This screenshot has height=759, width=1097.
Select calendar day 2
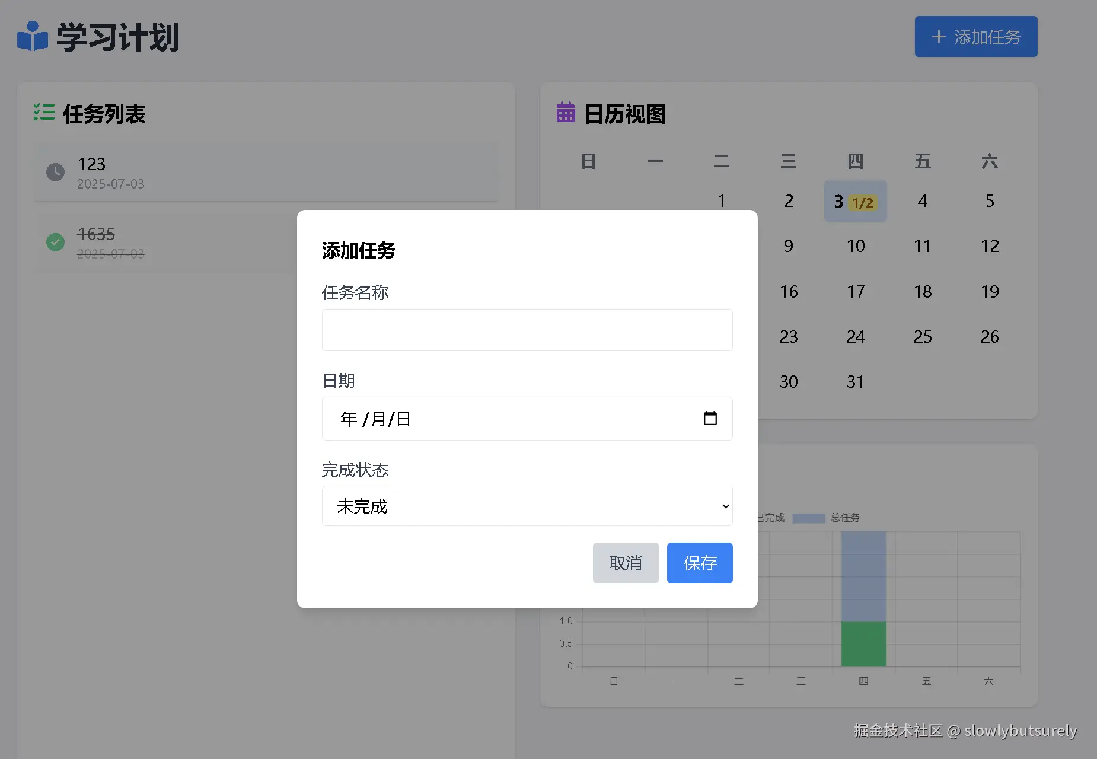coord(789,201)
